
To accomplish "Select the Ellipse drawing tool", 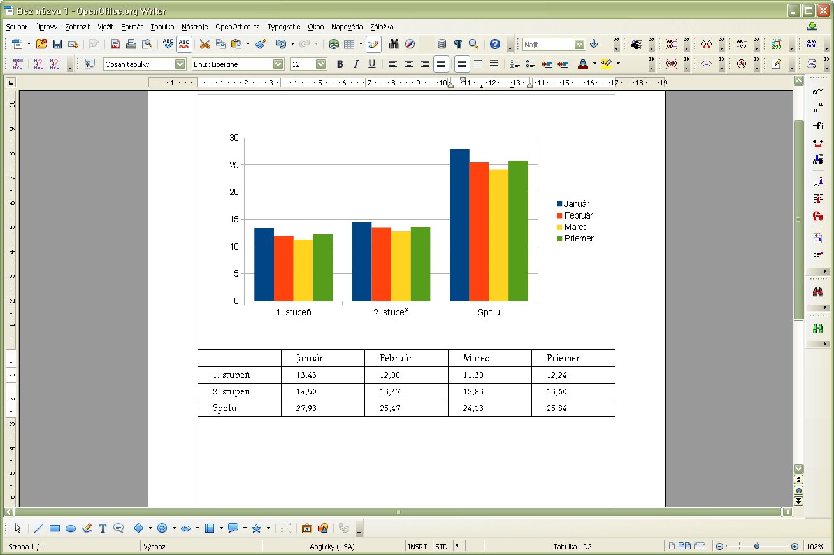I will coord(71,528).
